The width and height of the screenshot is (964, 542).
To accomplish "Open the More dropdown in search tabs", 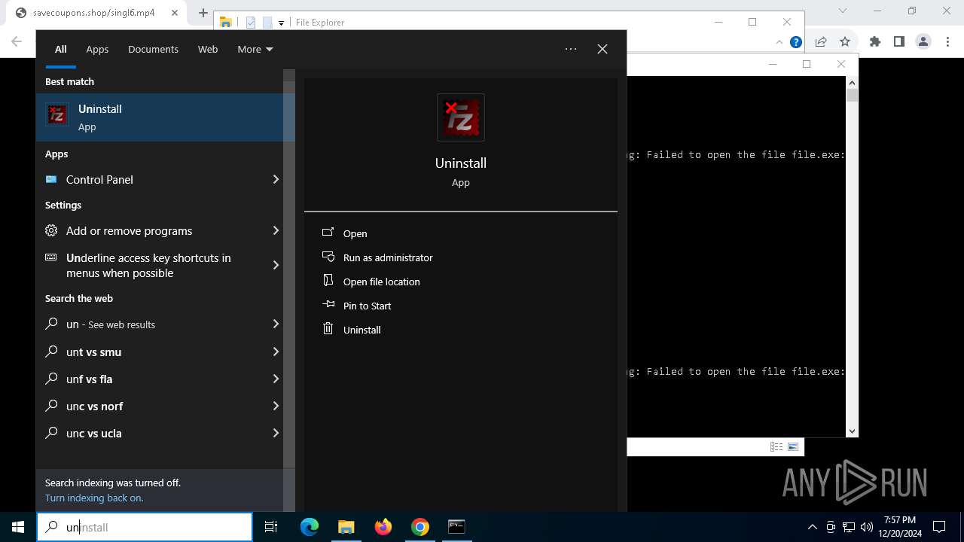I will [255, 49].
